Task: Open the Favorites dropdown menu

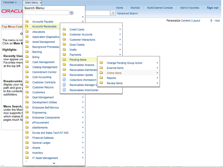Action: (10, 2)
